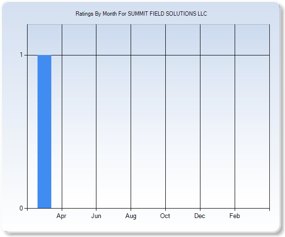Image resolution: width=285 pixels, height=237 pixels.
Task: Click the chart title 'Ratings By Month For SUMMIT FIELD SOLUTIONS LLC'
Action: [141, 14]
